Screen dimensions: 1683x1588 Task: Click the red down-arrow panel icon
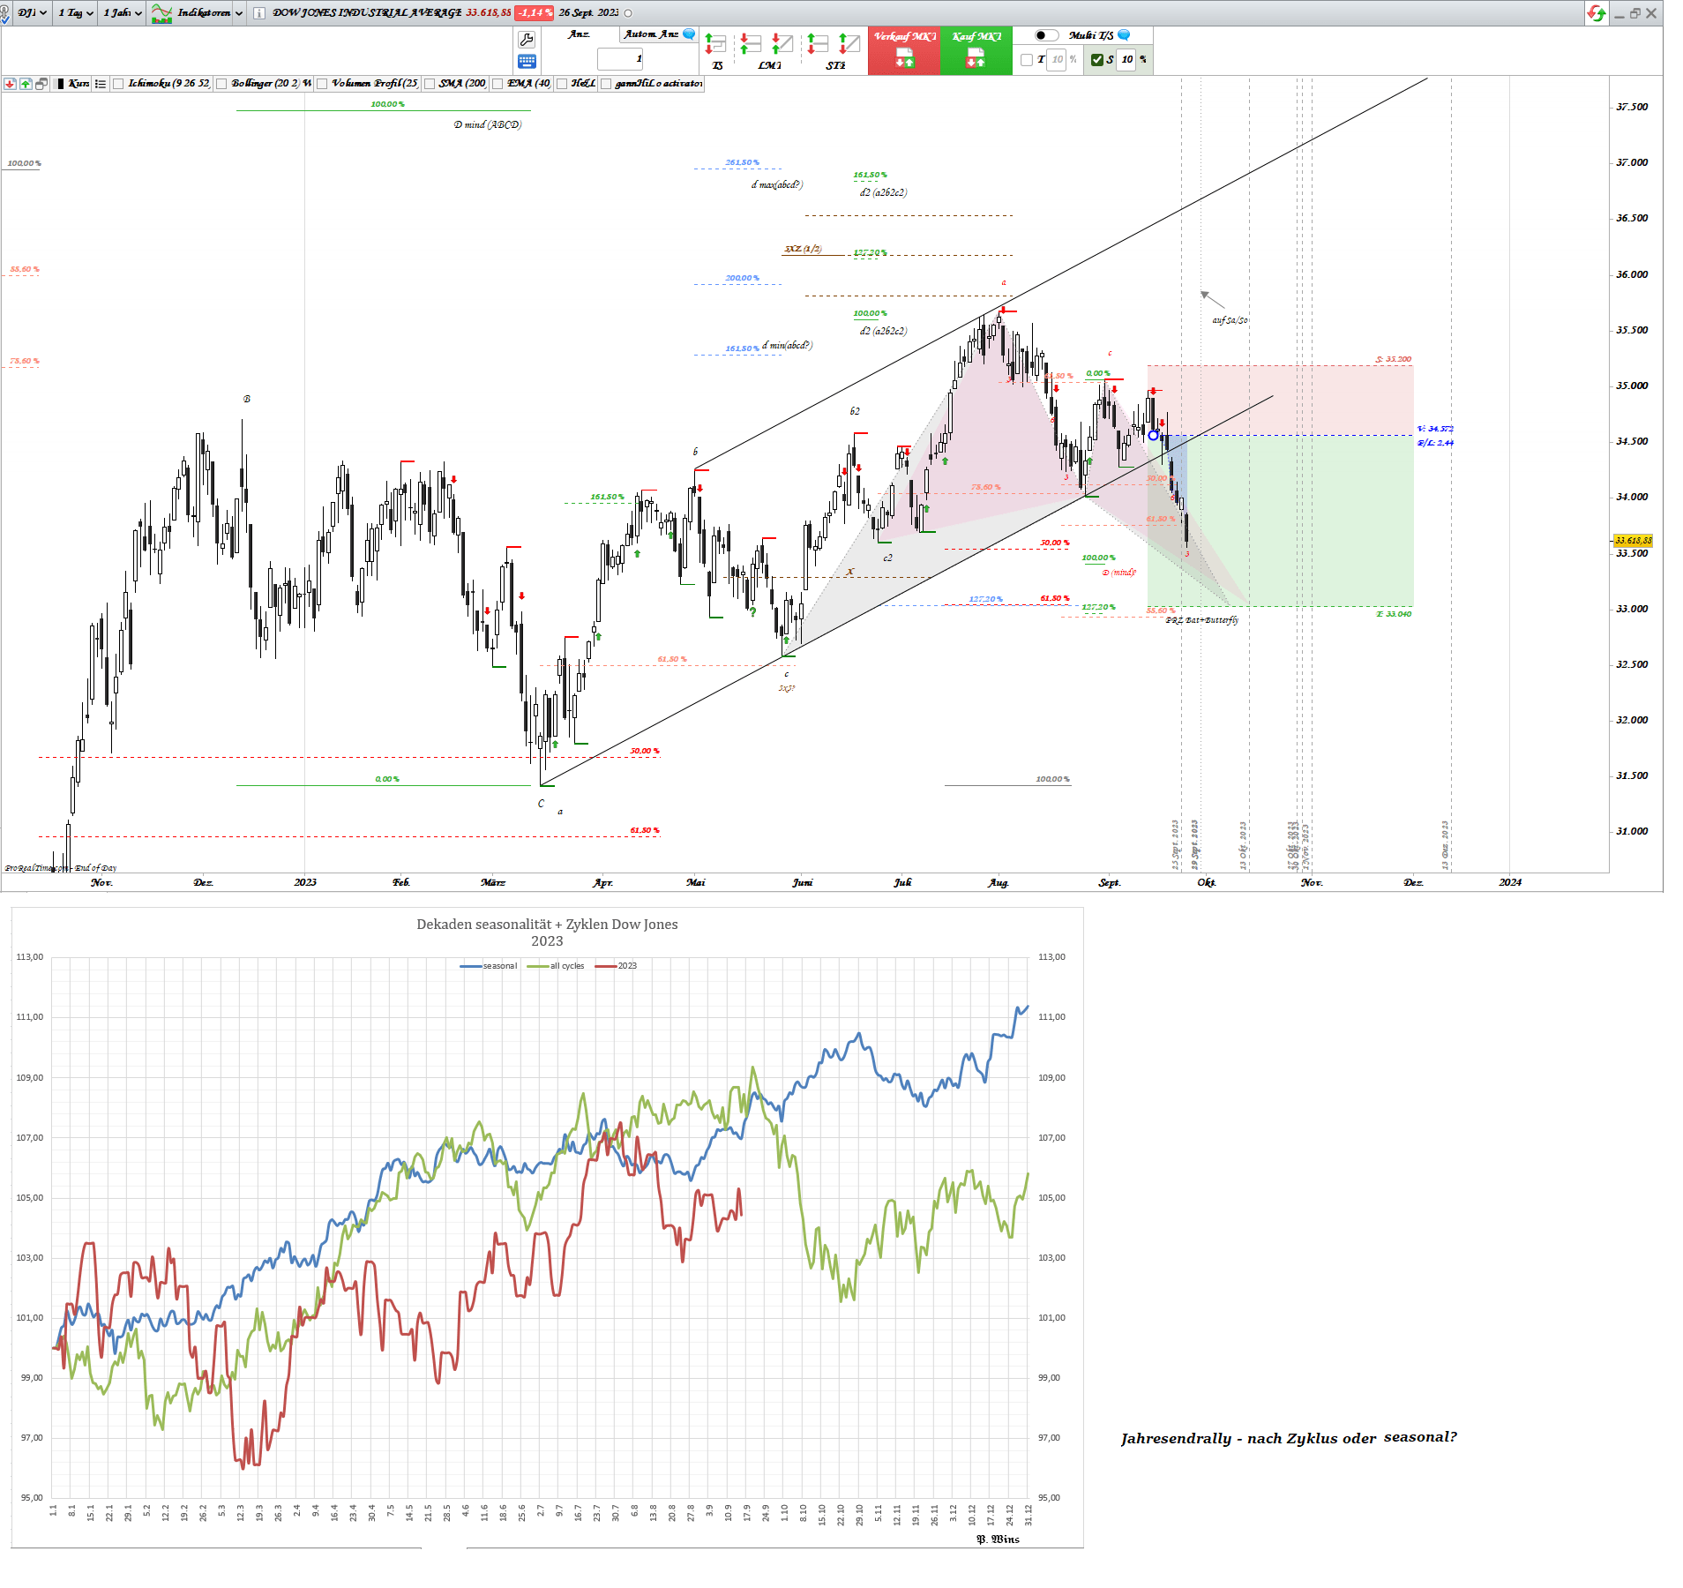tap(10, 84)
